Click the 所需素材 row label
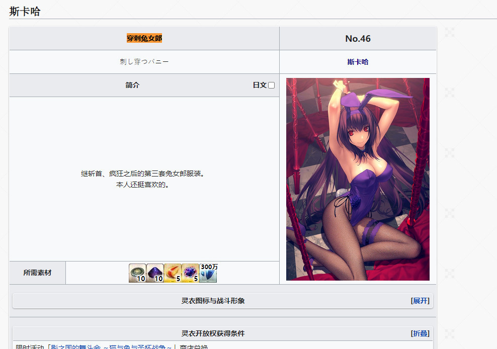Screen dimensions: 497x349 (37, 273)
